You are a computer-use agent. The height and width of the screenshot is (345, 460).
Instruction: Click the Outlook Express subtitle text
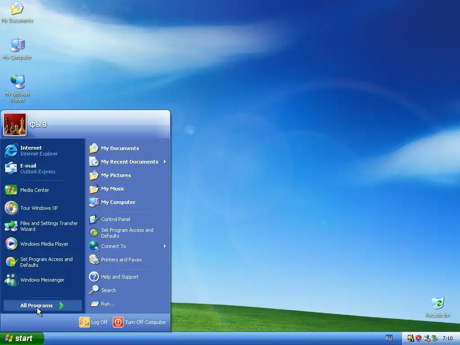pyautogui.click(x=38, y=172)
